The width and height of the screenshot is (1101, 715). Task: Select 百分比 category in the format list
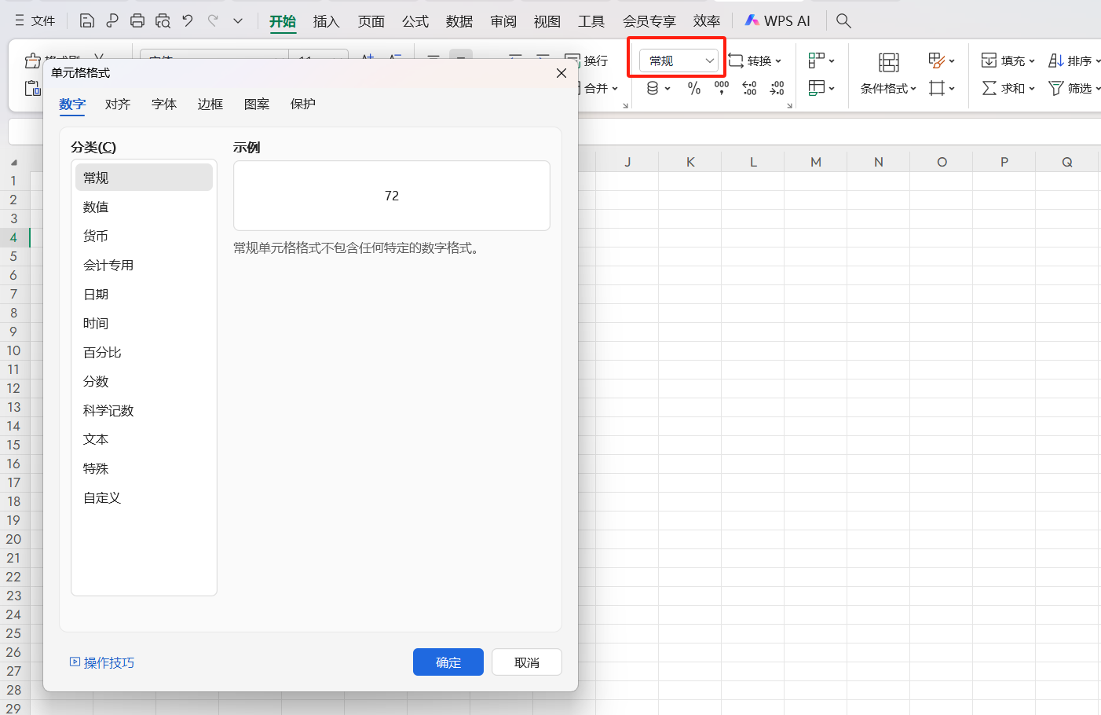144,352
